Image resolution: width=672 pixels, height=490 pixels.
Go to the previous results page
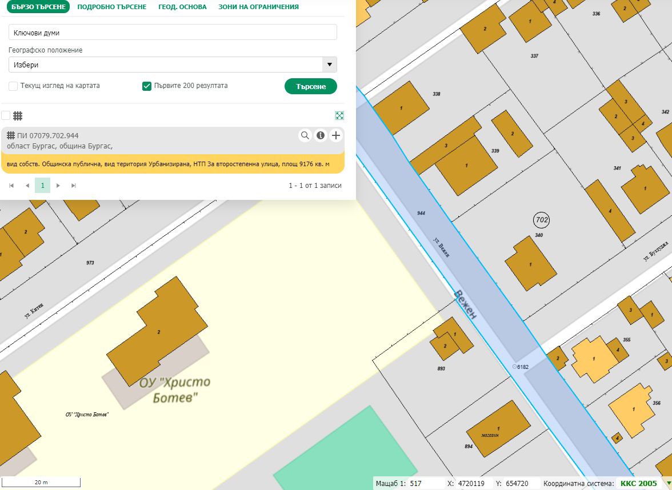(x=27, y=186)
